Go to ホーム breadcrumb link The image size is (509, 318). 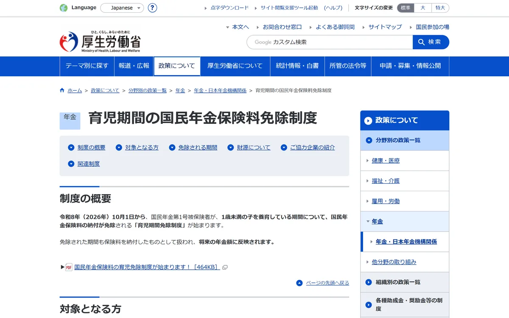pyautogui.click(x=75, y=90)
